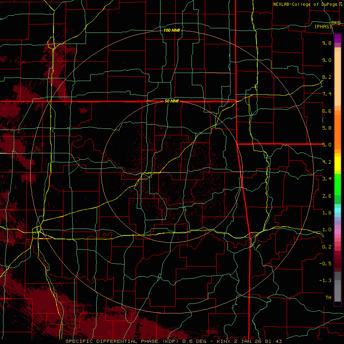
Task: Click the 7.4 scale value
Action: [327, 94]
